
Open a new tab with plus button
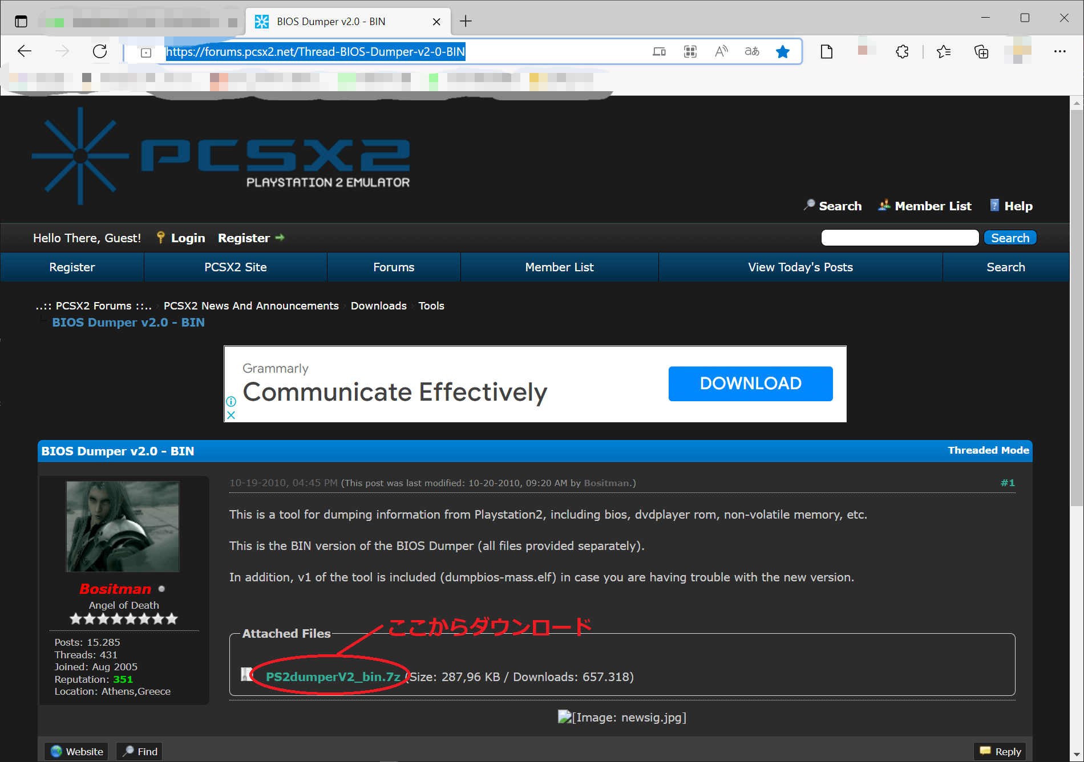[466, 22]
